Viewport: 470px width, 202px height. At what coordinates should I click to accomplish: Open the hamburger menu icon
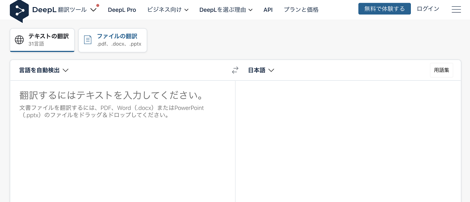point(456,9)
